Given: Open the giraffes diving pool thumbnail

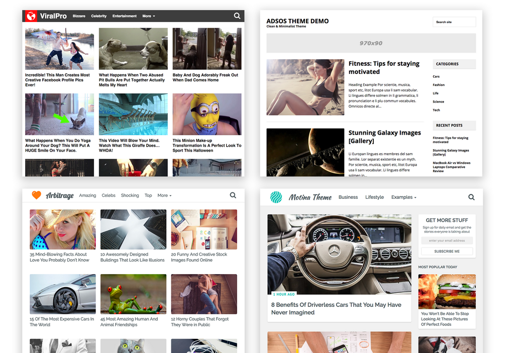Looking at the screenshot, I should pos(133,114).
